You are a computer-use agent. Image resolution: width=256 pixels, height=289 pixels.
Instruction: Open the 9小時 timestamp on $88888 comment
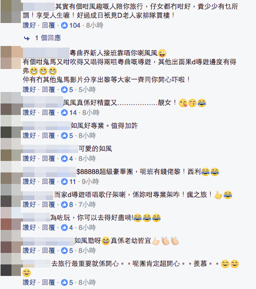pos(90,181)
